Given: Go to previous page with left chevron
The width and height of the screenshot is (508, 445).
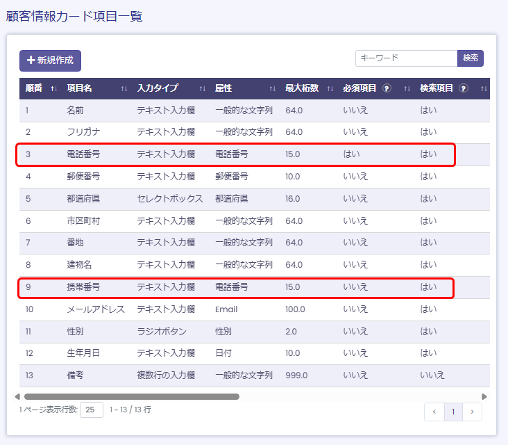Looking at the screenshot, I should click(434, 412).
